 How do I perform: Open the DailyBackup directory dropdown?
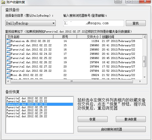[x=30, y=23]
